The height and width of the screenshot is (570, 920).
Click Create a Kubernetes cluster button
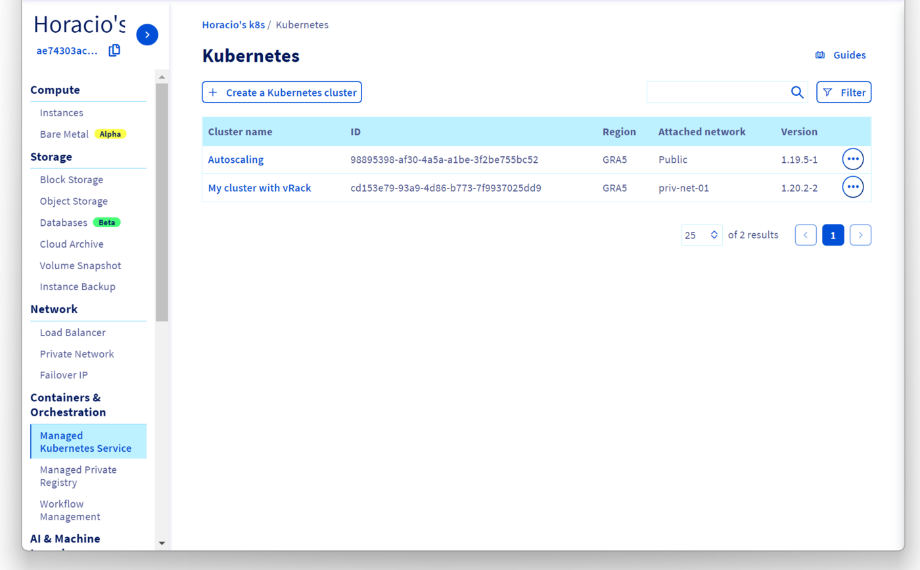[x=282, y=93]
